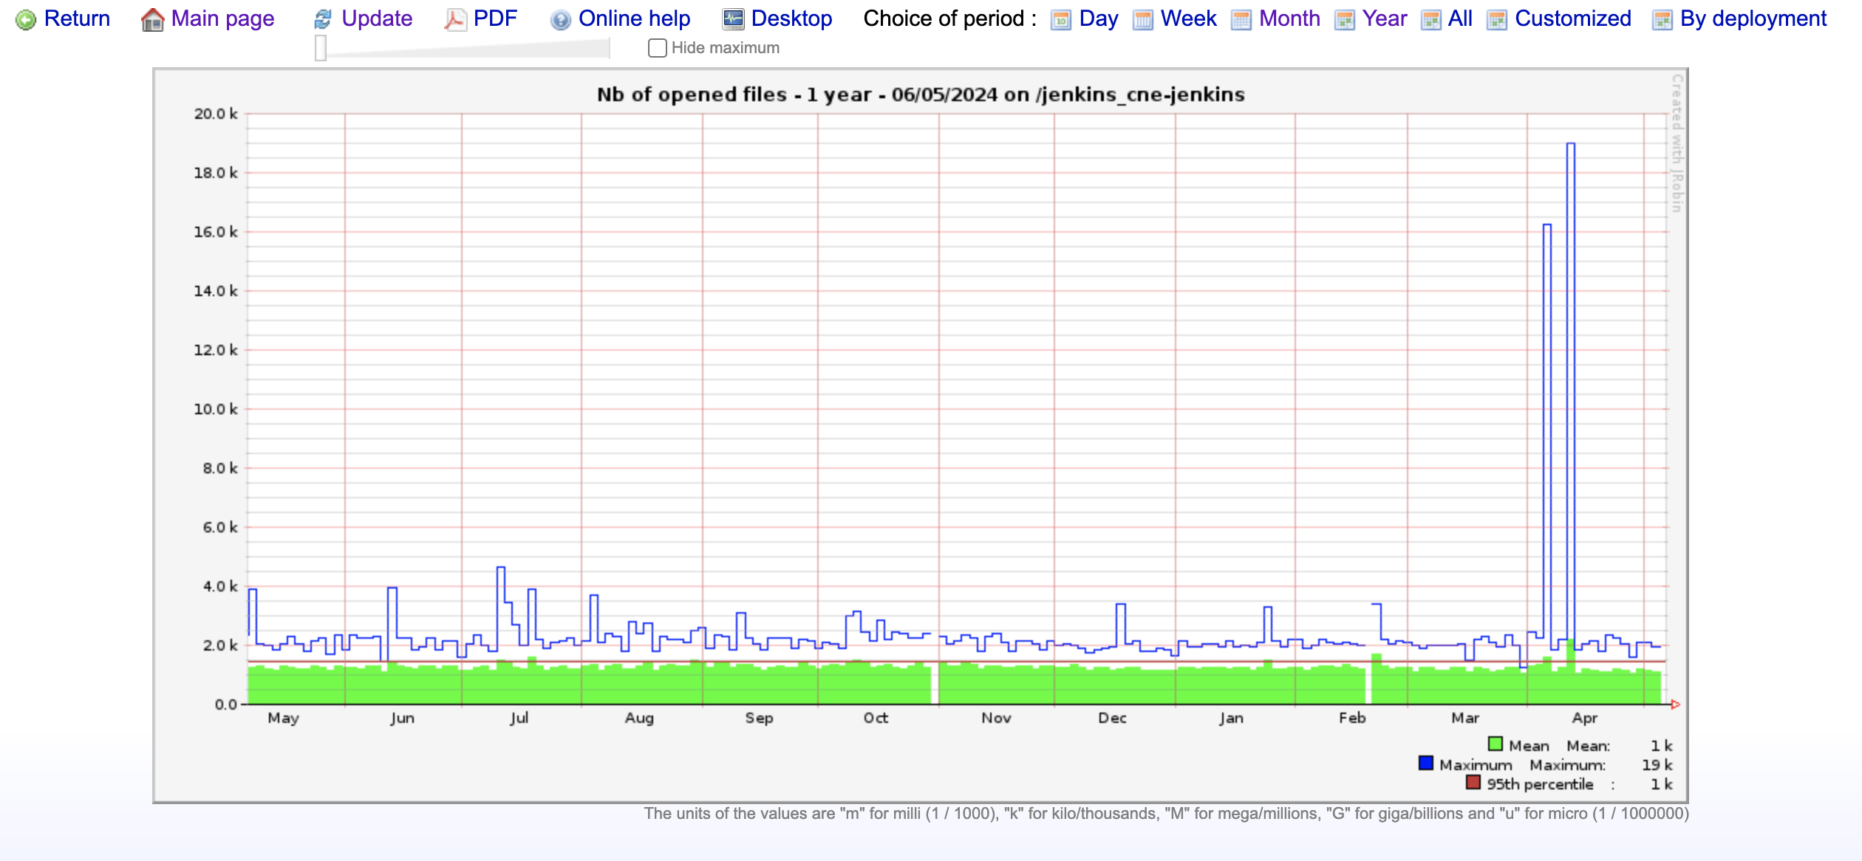Click the Desktop monitor icon
The width and height of the screenshot is (1862, 861).
(x=733, y=20)
